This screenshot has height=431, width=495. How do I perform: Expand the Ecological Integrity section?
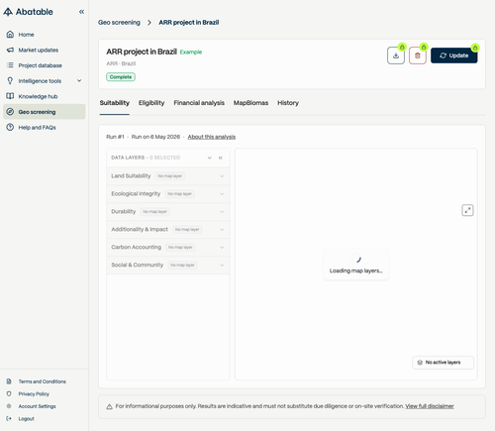pos(168,194)
